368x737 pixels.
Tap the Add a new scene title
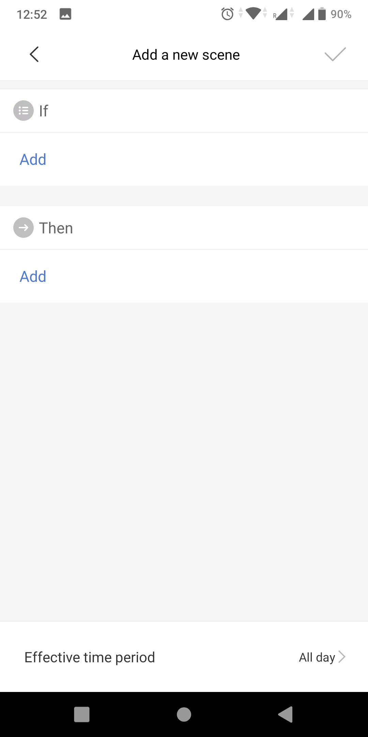tap(186, 55)
